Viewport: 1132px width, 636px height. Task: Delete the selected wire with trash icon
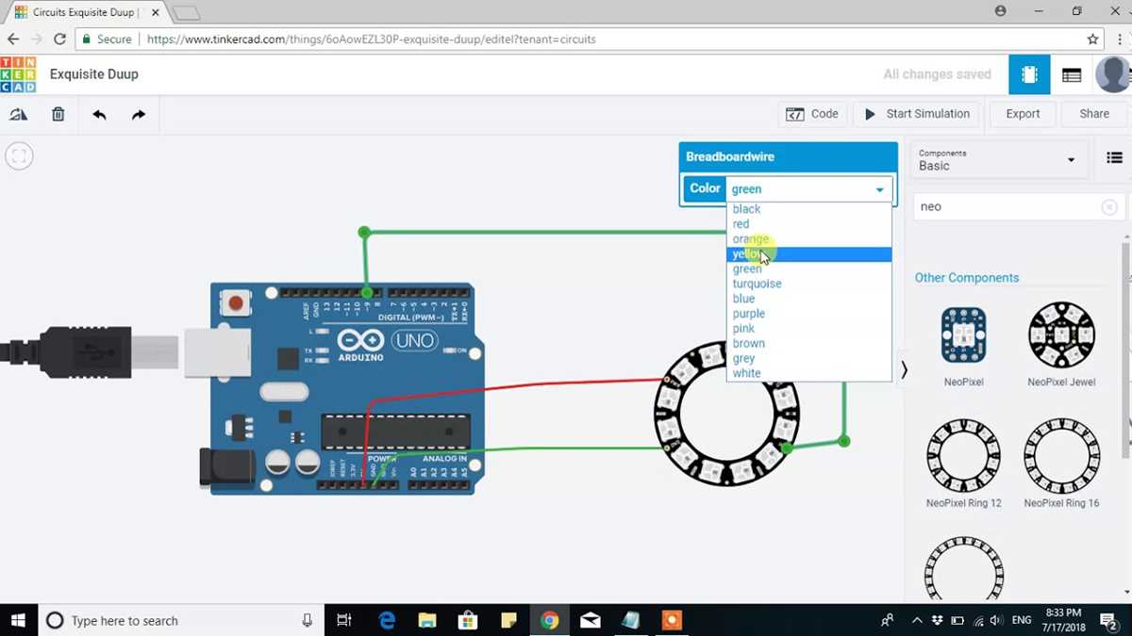[58, 114]
